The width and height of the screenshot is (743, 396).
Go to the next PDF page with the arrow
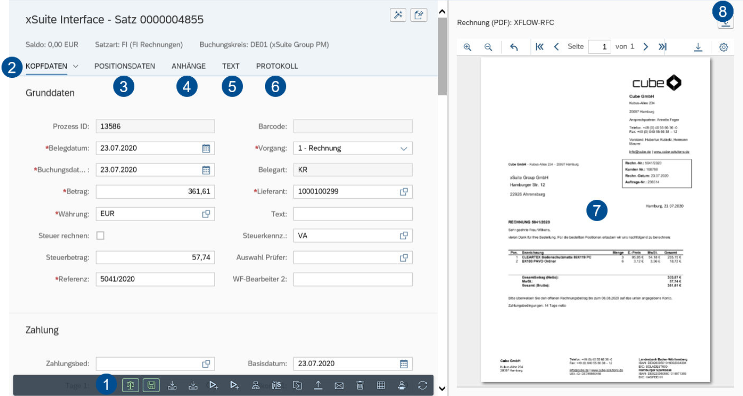tap(646, 46)
